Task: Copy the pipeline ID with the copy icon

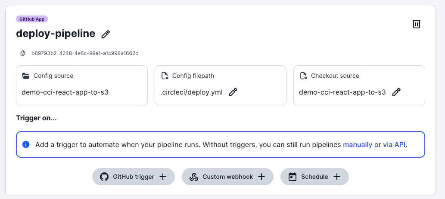Action: click(23, 53)
